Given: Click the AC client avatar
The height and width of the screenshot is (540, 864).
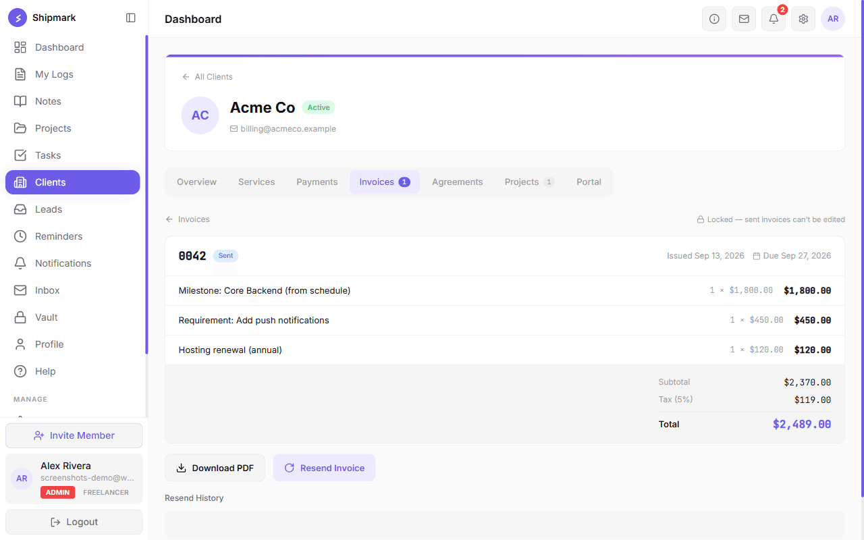Looking at the screenshot, I should click(x=200, y=115).
